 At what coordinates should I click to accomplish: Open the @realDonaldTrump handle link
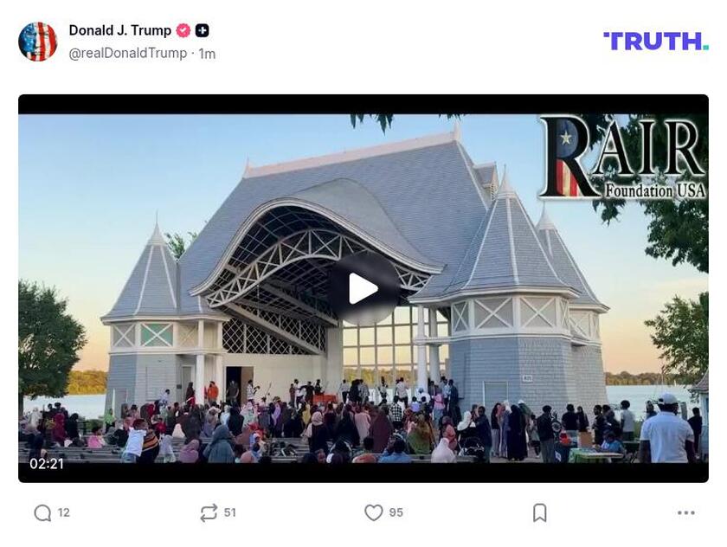(128, 54)
